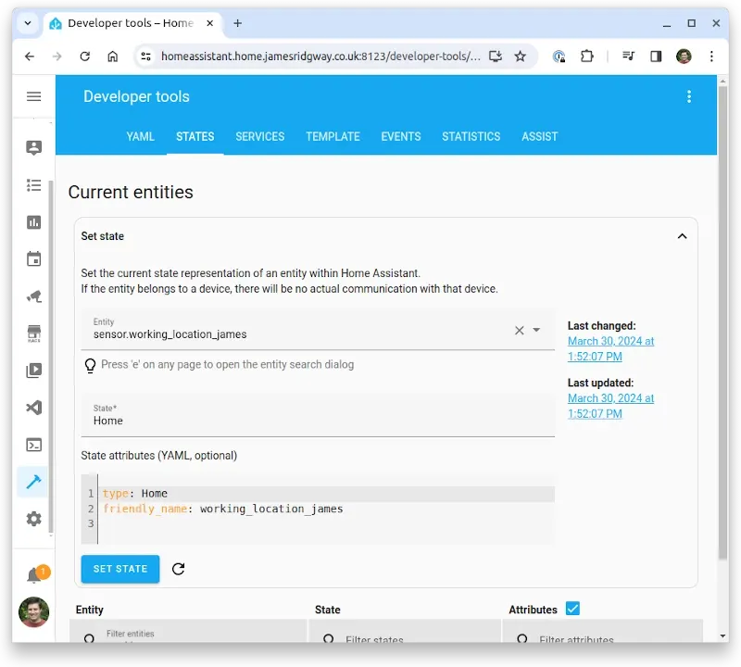Open the Energy chart sidebar icon
The image size is (741, 667).
point(33,222)
